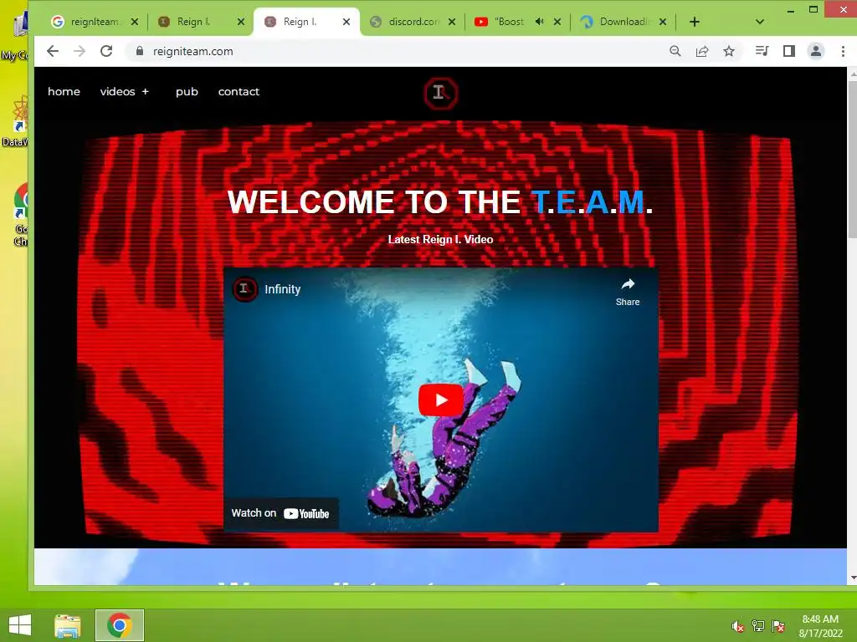Open File Explorer from taskbar

67,625
